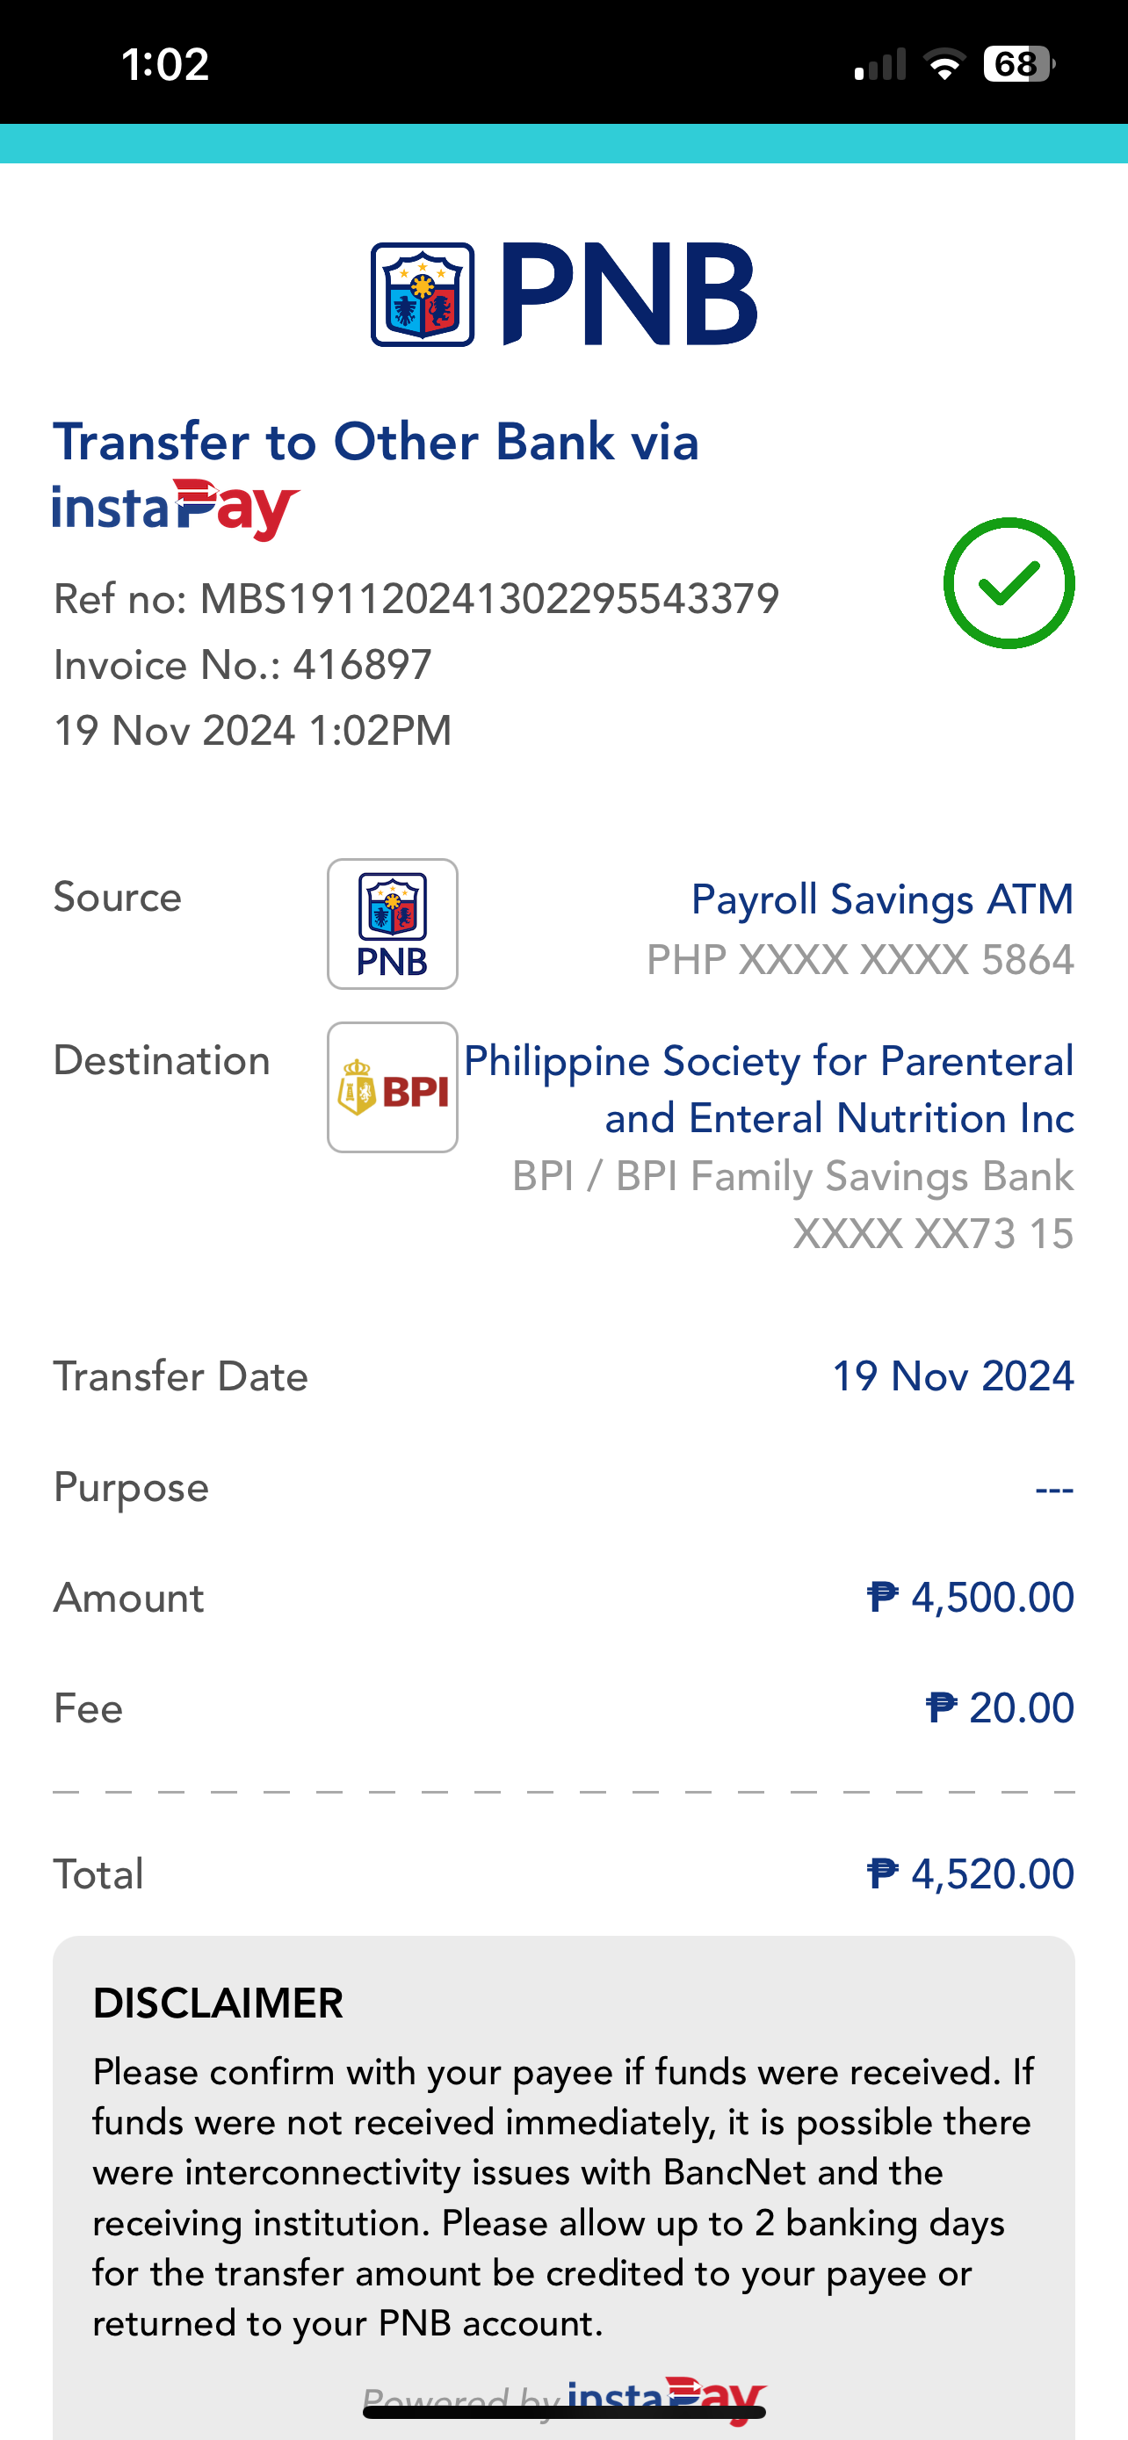The width and height of the screenshot is (1128, 2440).
Task: Tap the BPI destination bank icon
Action: tap(392, 1087)
